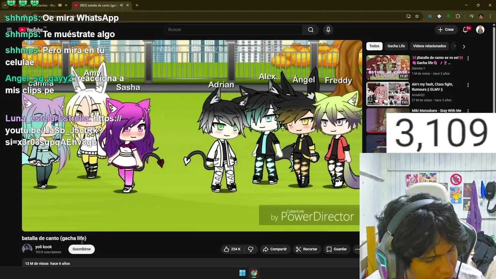Image resolution: width=496 pixels, height=279 pixels.
Task: Click yoli kook channel avatar
Action: [x=27, y=249]
